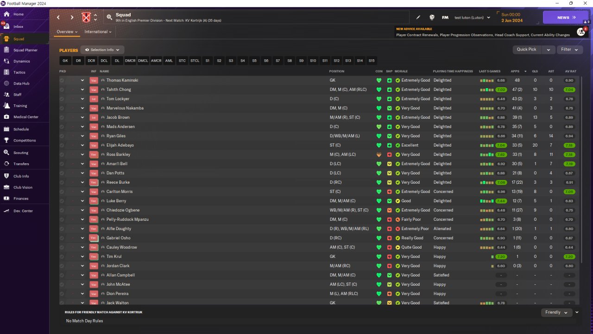Expand row chevron for Carlton Morris
Image resolution: width=593 pixels, height=334 pixels.
82,192
